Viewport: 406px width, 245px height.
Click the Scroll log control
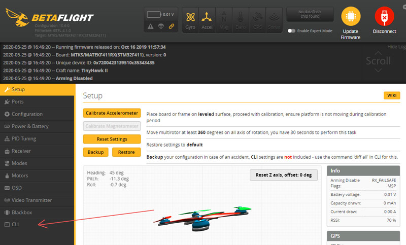pos(378,61)
